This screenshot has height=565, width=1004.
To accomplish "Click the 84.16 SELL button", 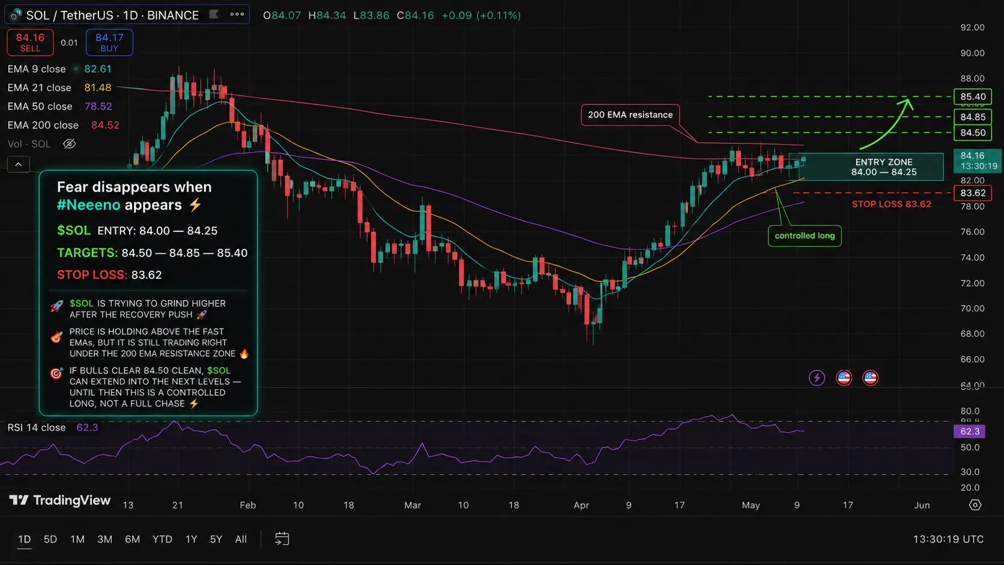I will click(x=30, y=42).
